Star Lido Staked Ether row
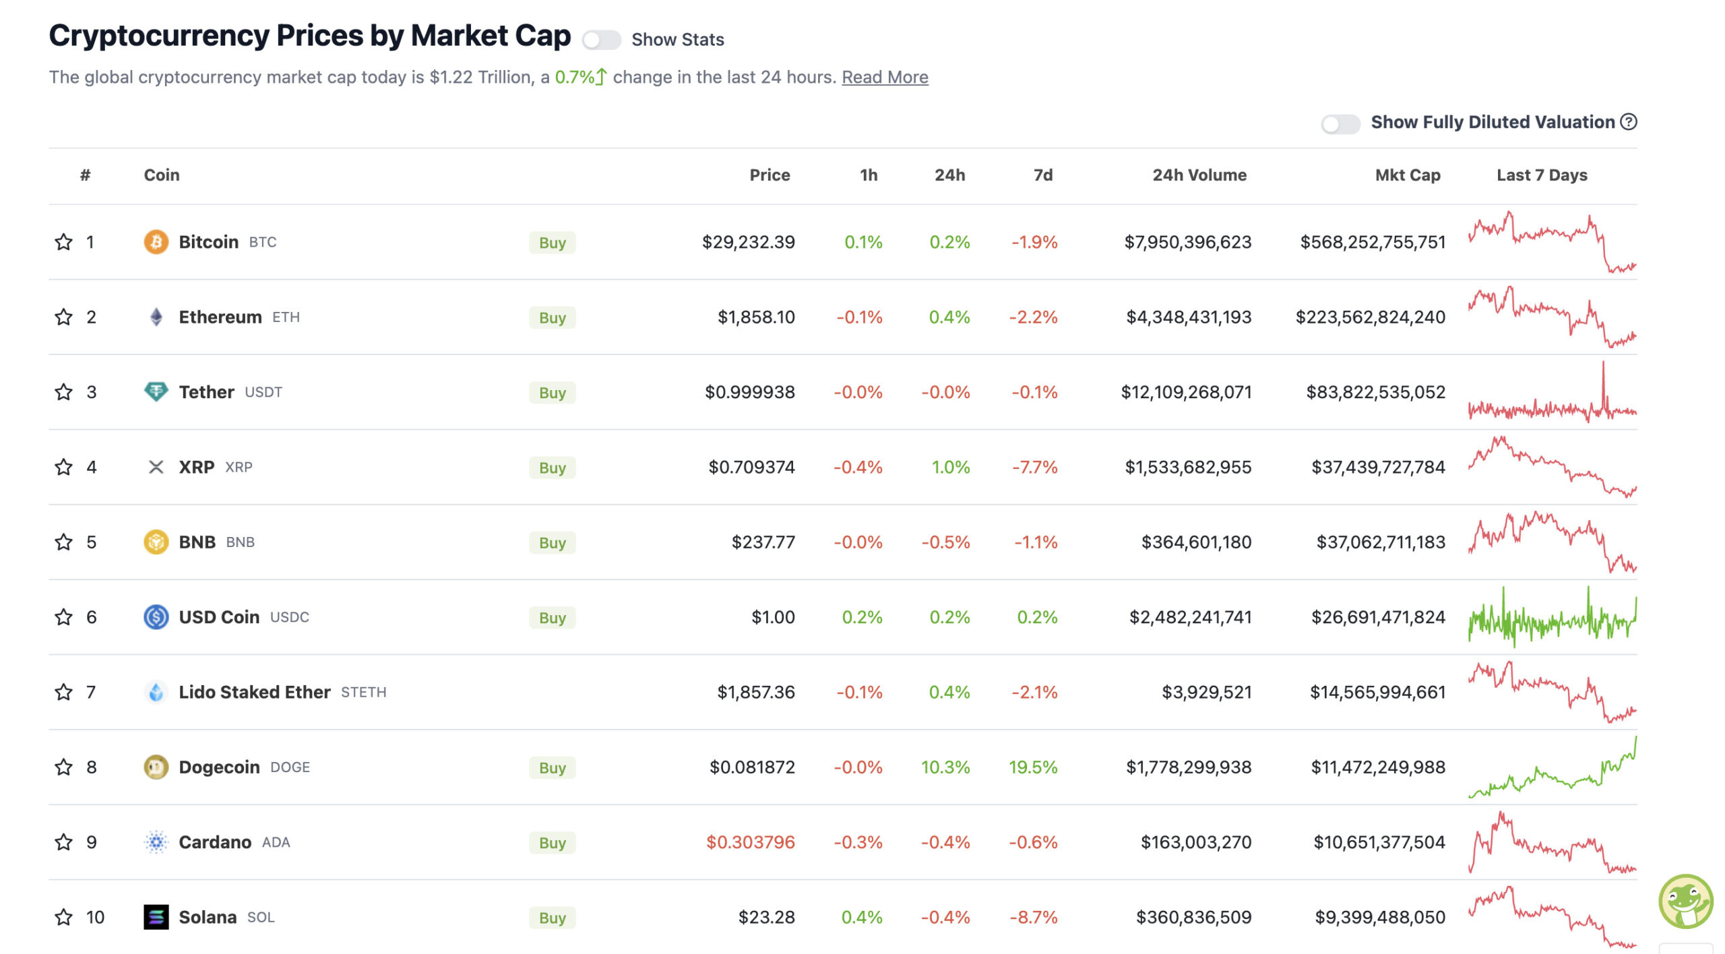 click(63, 692)
